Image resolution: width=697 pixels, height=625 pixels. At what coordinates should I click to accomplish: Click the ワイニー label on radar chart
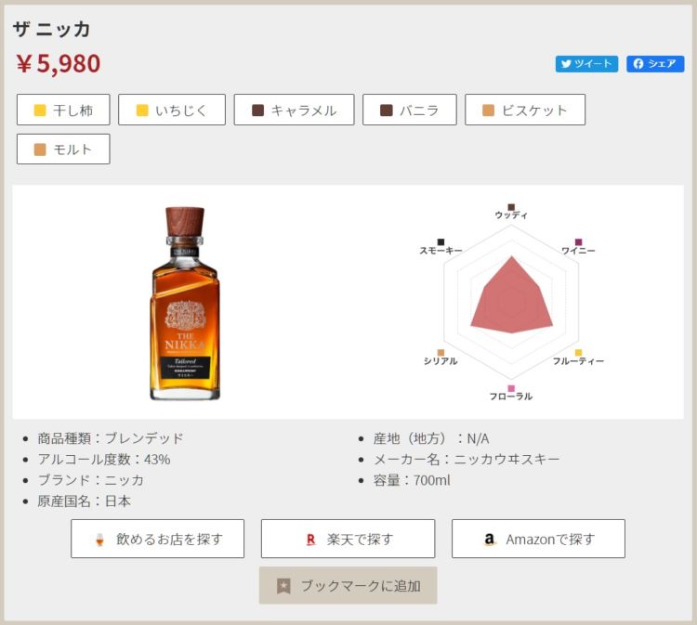tap(578, 251)
